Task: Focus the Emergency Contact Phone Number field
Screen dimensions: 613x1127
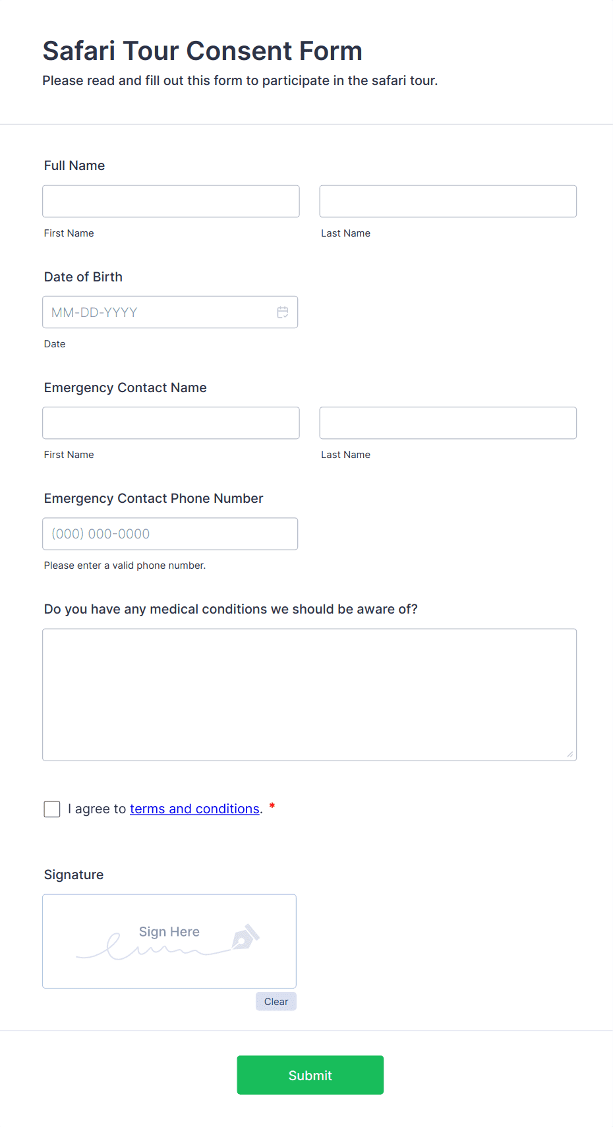Action: click(x=170, y=533)
